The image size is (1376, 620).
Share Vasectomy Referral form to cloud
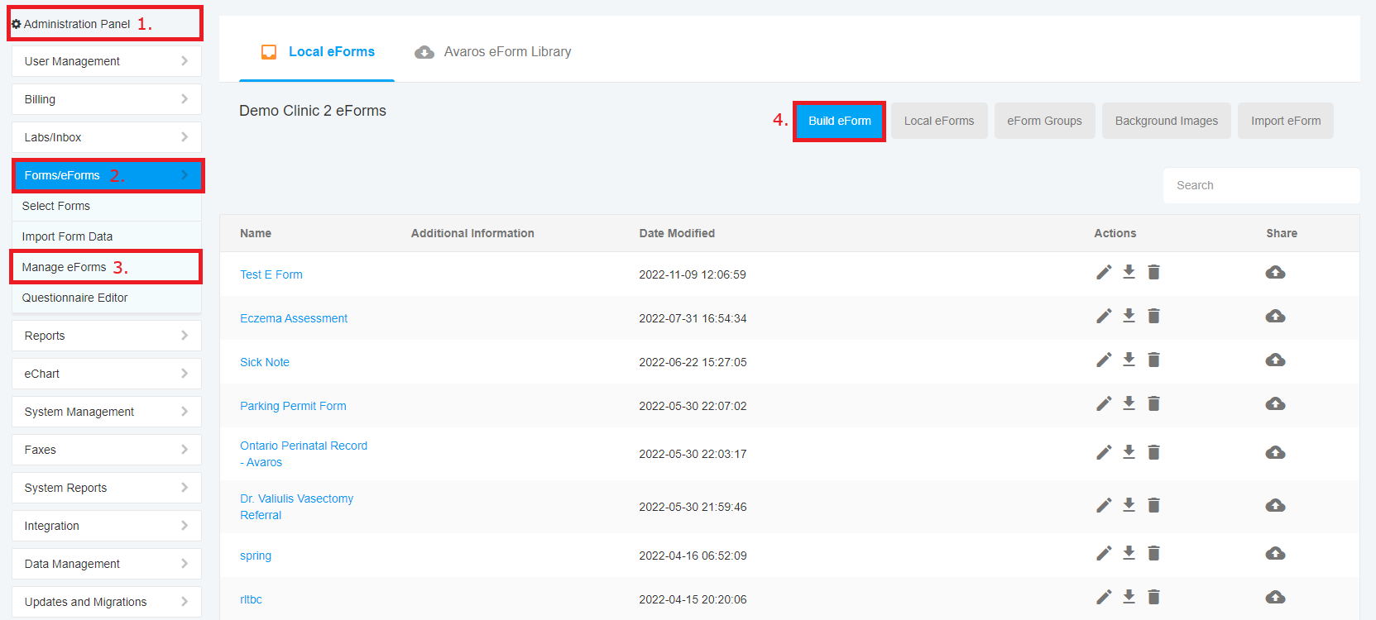pyautogui.click(x=1275, y=505)
